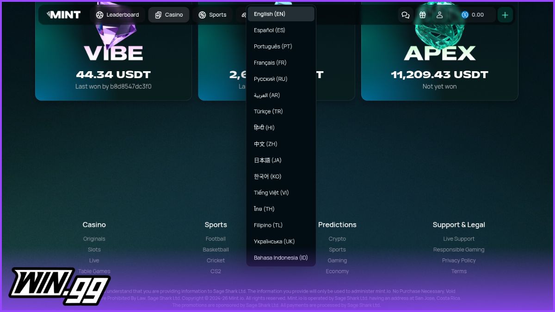Open the Slots footer link
This screenshot has height=312, width=555.
pos(94,250)
